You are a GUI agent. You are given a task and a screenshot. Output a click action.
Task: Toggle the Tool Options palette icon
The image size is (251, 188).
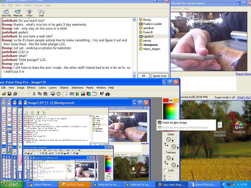72,94
